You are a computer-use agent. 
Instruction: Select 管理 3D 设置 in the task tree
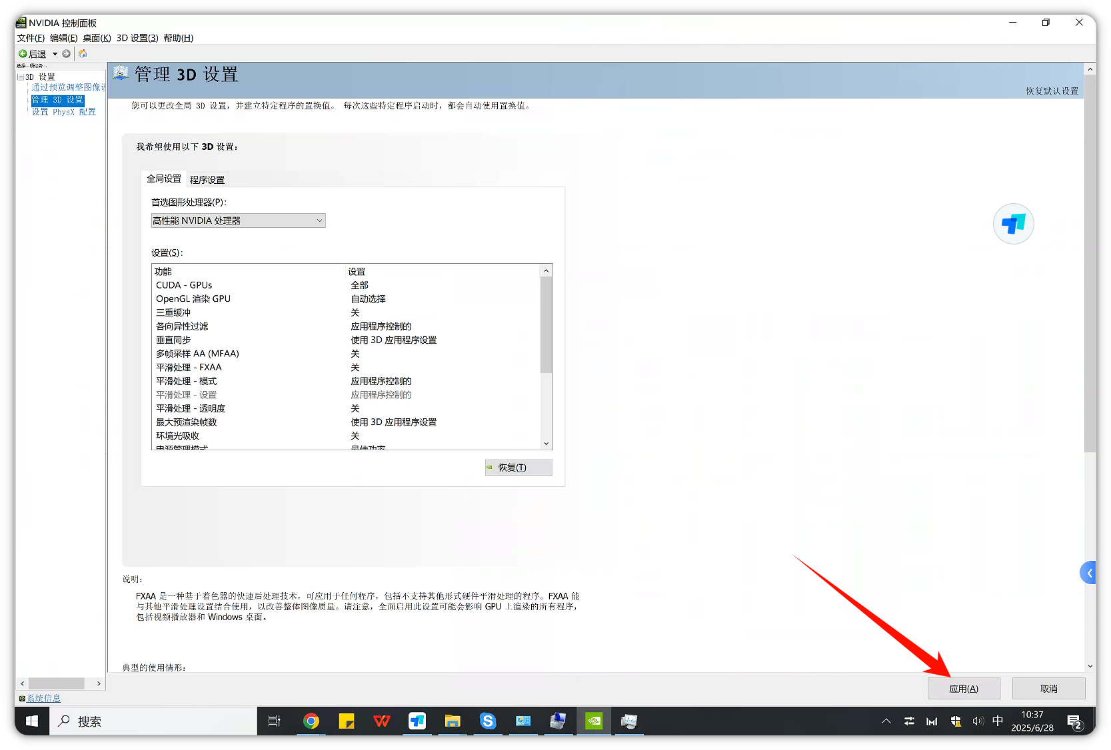58,100
